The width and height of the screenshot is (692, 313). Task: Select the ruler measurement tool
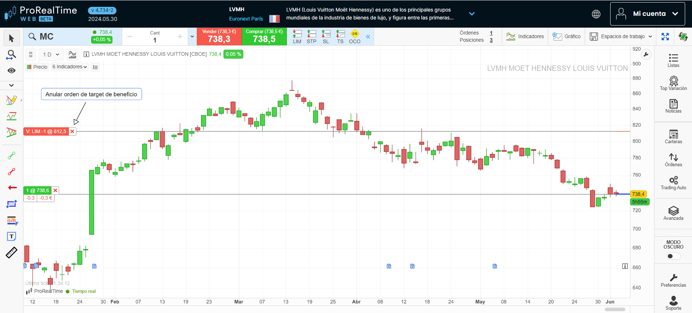12,253
